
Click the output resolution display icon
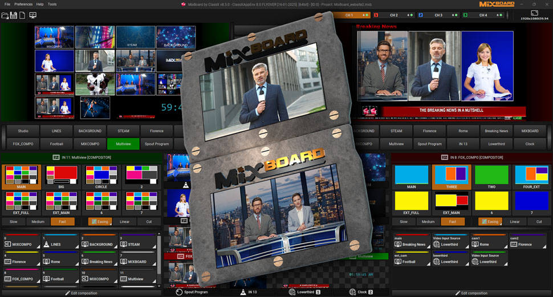pyautogui.click(x=534, y=13)
